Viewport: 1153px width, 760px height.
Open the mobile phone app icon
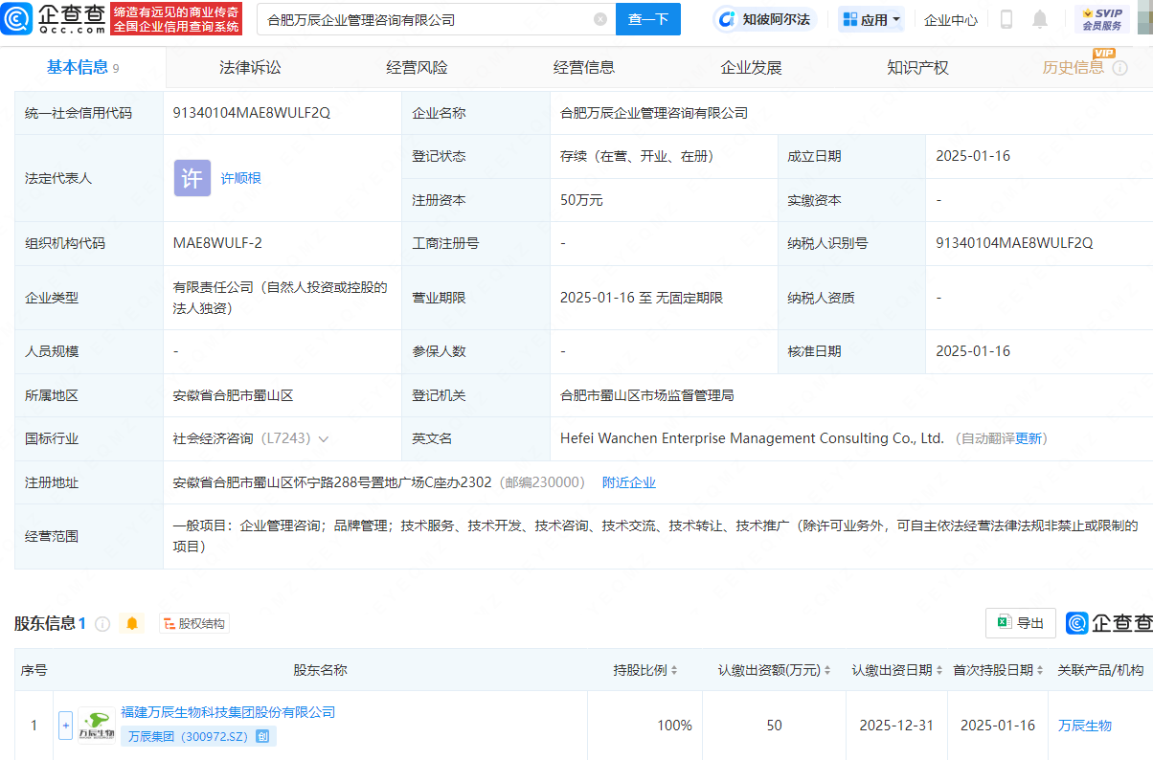pyautogui.click(x=1006, y=19)
